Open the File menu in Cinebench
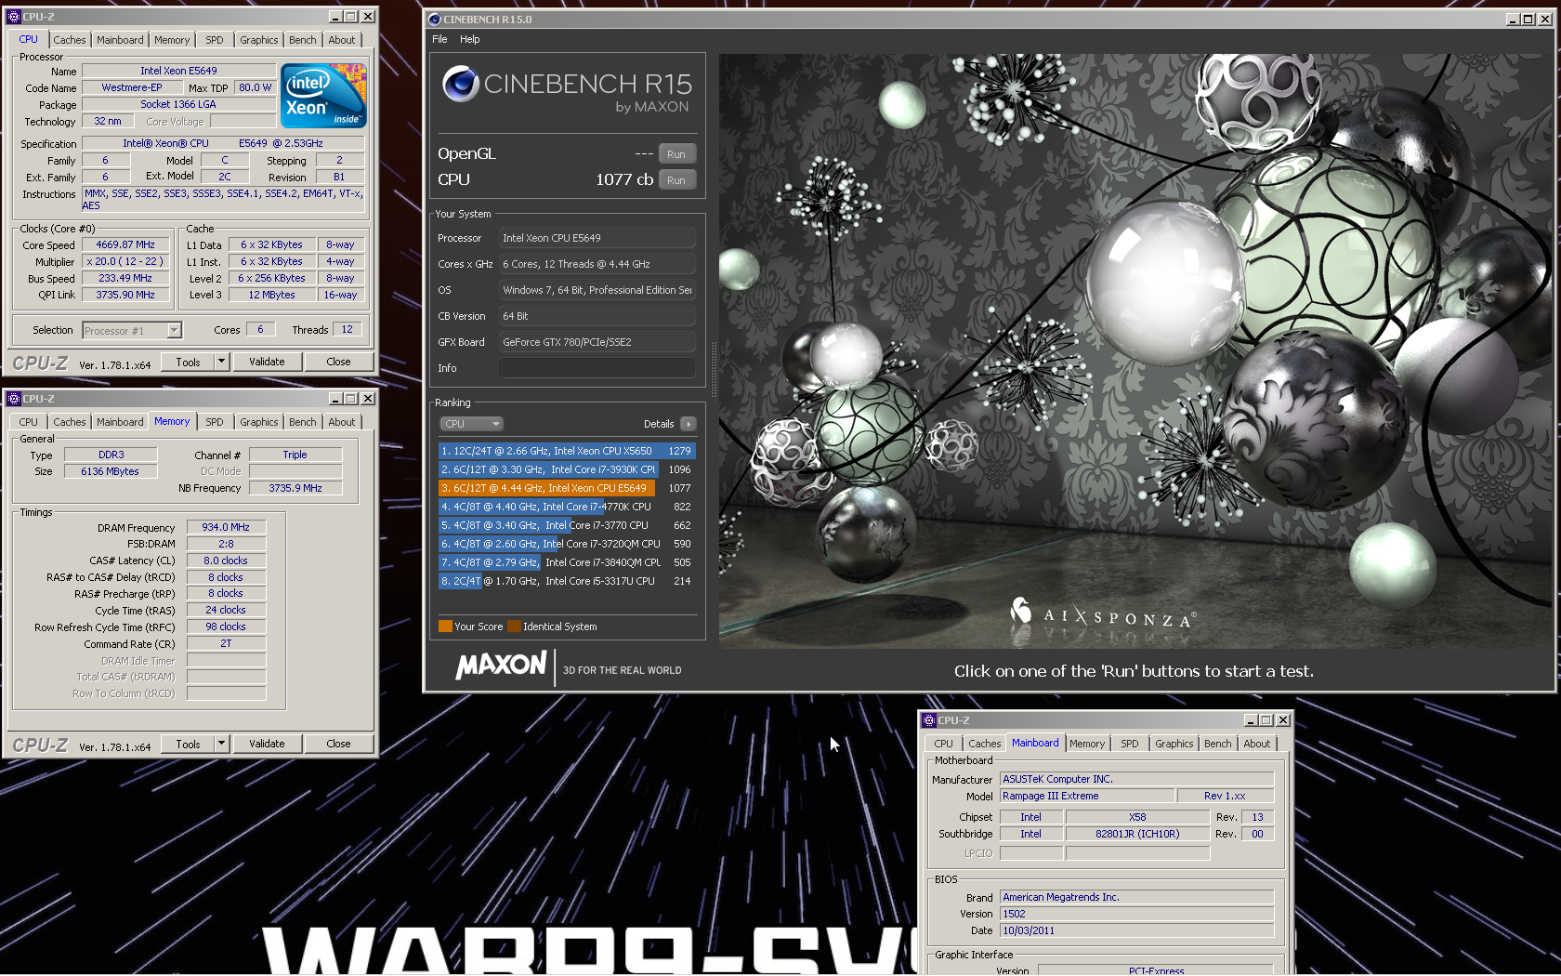This screenshot has height=976, width=1561. [x=439, y=39]
